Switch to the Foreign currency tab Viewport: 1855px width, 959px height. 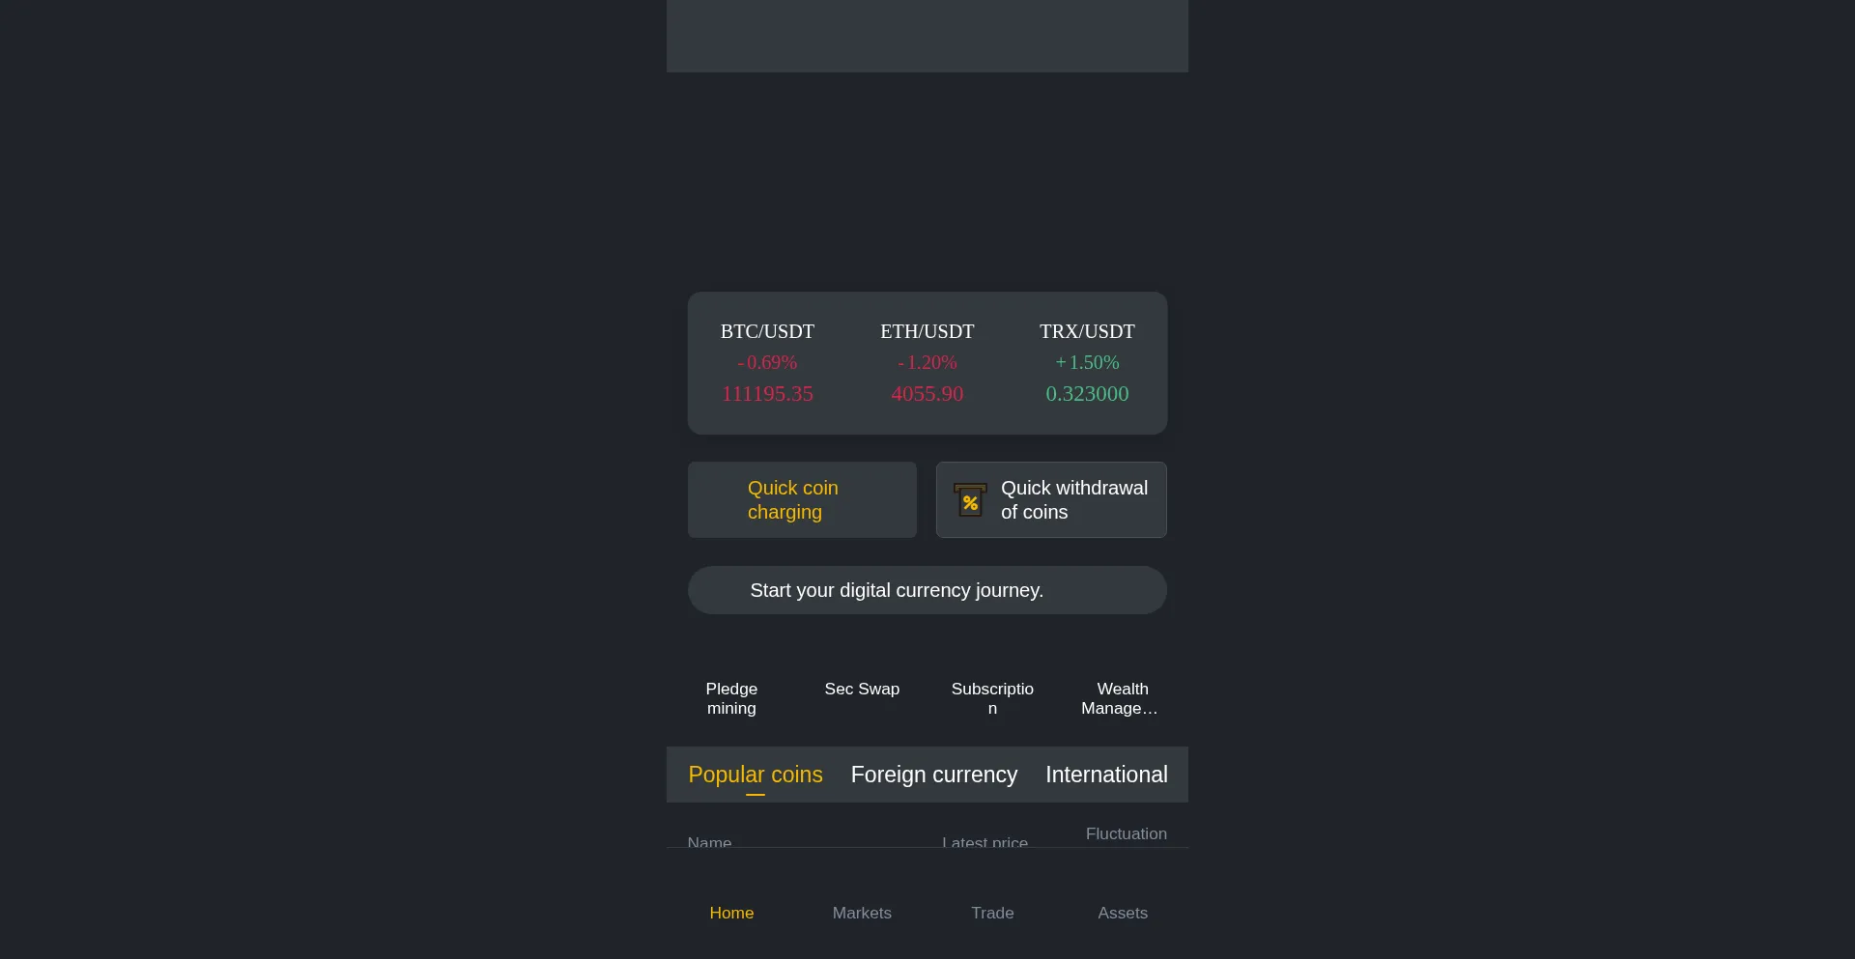tap(934, 775)
